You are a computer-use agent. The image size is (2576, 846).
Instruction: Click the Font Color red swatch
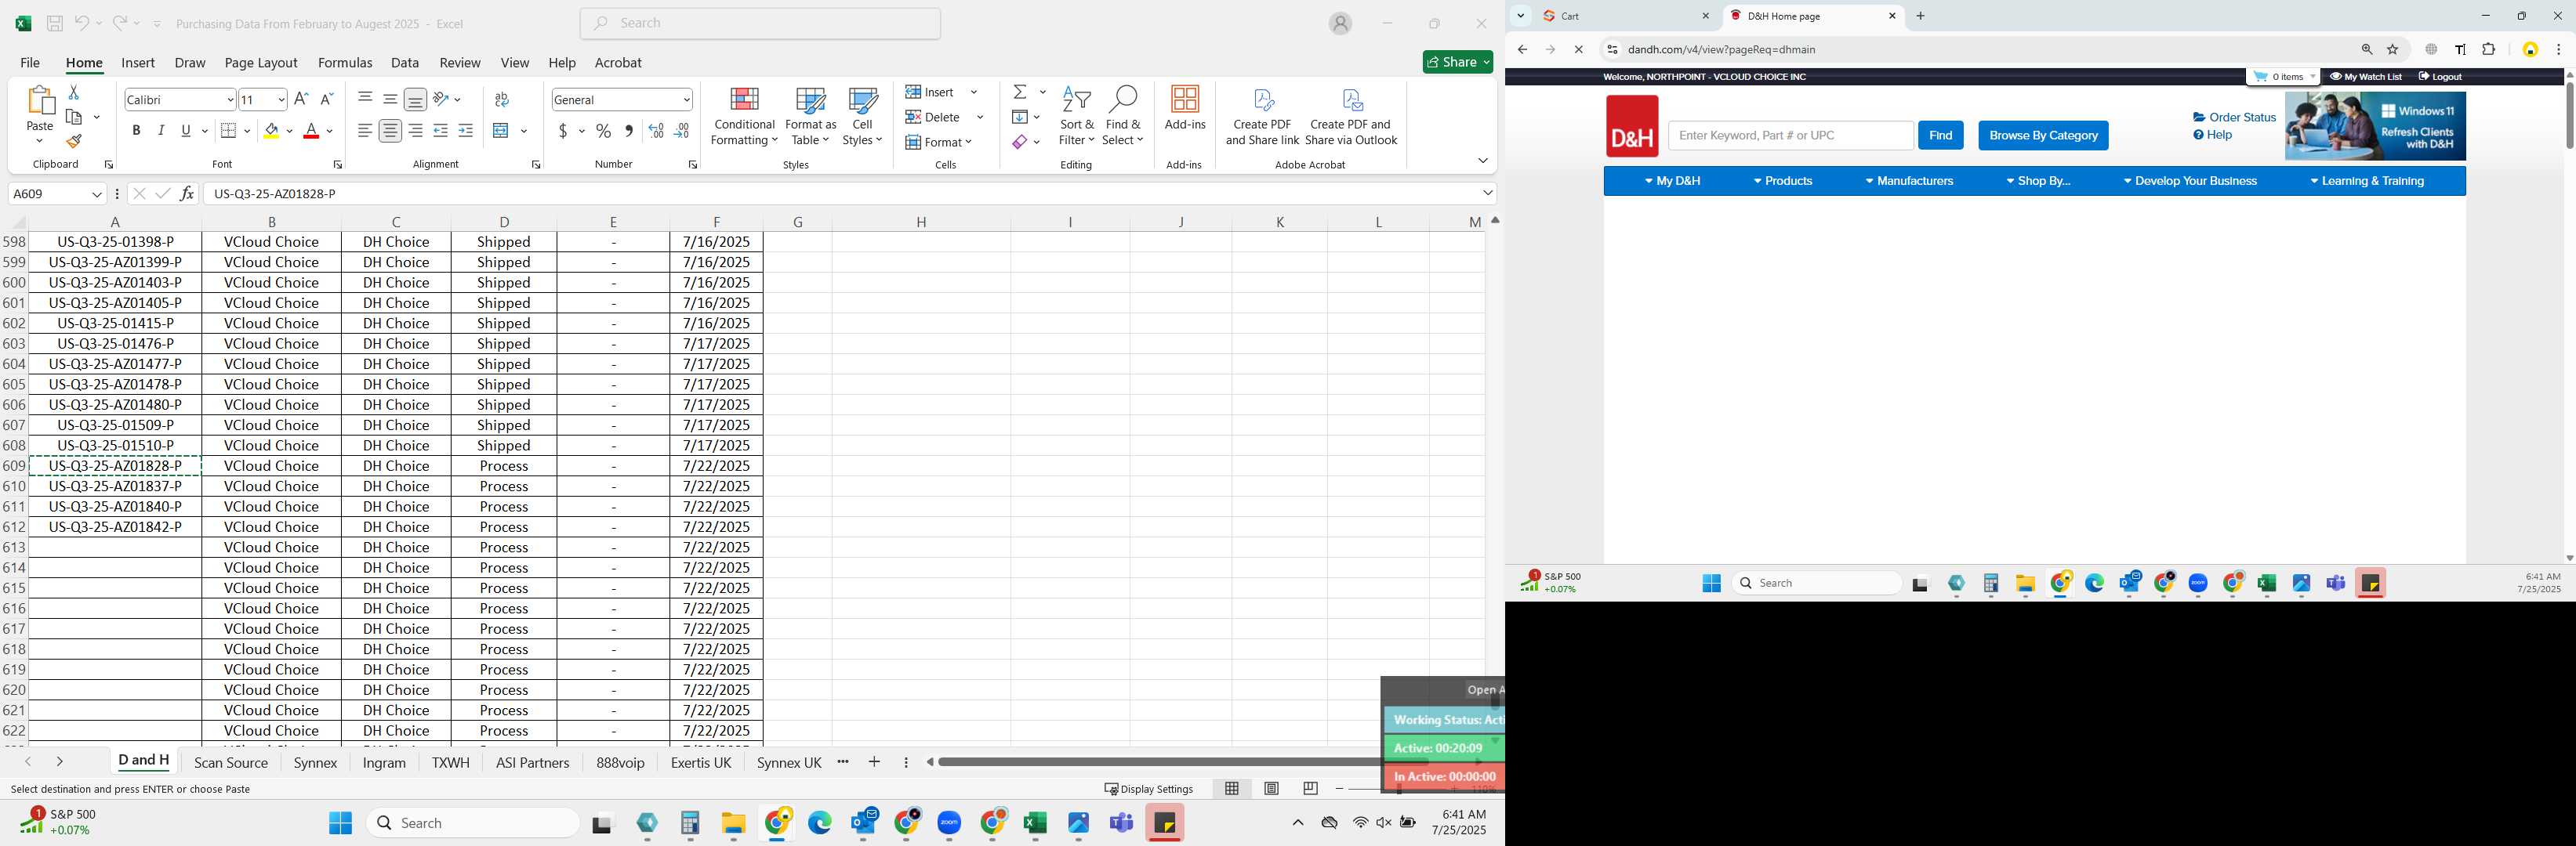[311, 131]
